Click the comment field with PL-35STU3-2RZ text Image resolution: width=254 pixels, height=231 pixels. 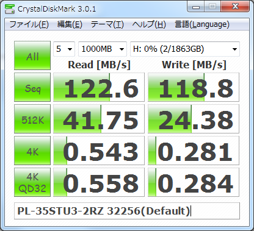coord(127,211)
